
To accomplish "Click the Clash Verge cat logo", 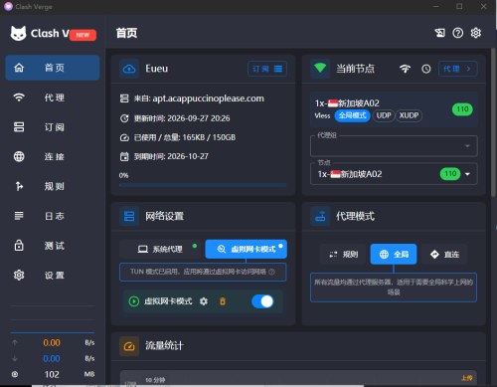I will (x=18, y=33).
